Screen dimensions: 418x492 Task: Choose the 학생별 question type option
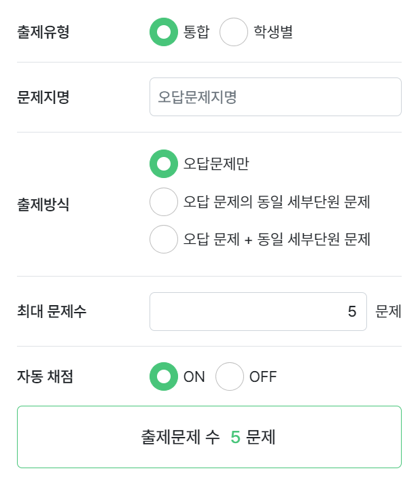[x=234, y=32]
